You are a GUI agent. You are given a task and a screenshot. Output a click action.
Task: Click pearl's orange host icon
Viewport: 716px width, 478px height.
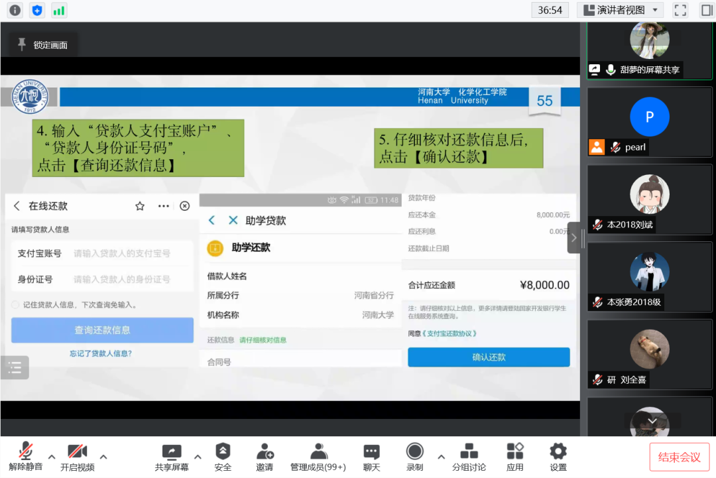pyautogui.click(x=597, y=147)
